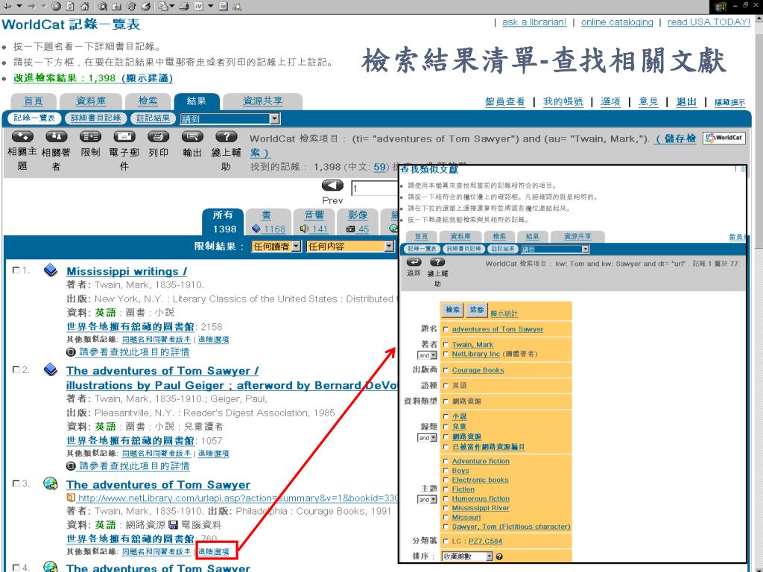Open the 請到 dropdown in popup
Screen dimensions: 763x572
coord(555,249)
